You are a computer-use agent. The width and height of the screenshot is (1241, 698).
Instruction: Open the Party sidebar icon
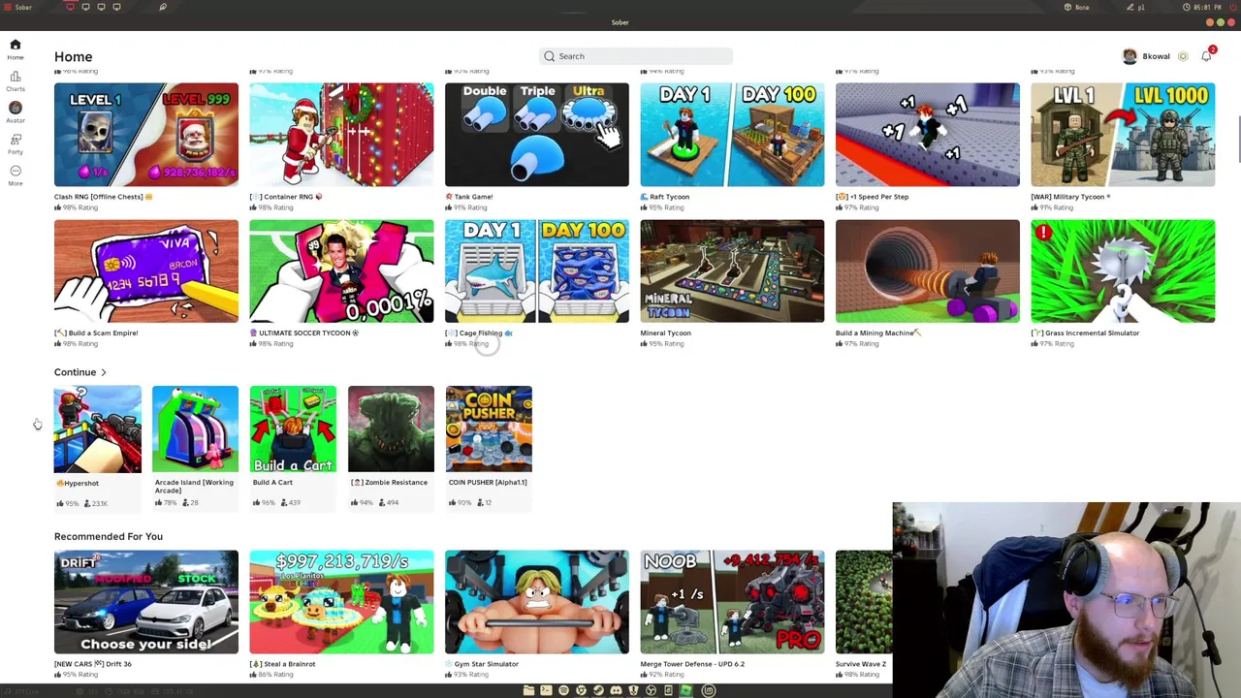click(16, 140)
